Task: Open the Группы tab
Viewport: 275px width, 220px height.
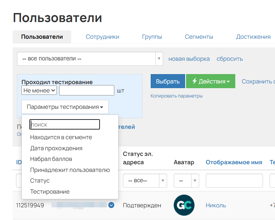Action: (152, 37)
